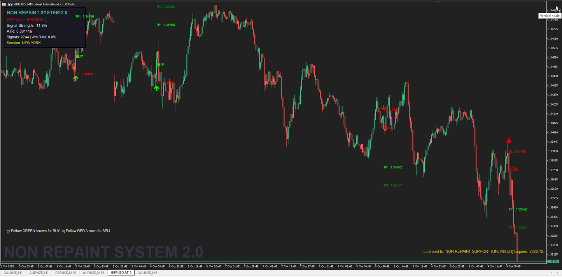Enable the Follow RED Arrows for SELL checkbox
Image resolution: width=562 pixels, height=277 pixels.
(63, 231)
